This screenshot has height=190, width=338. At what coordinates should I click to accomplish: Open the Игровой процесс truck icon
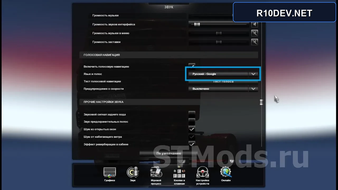(x=156, y=173)
